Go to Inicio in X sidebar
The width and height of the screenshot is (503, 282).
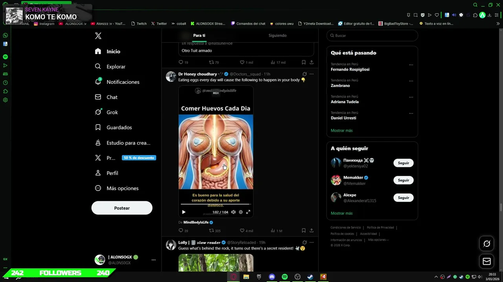point(108,51)
